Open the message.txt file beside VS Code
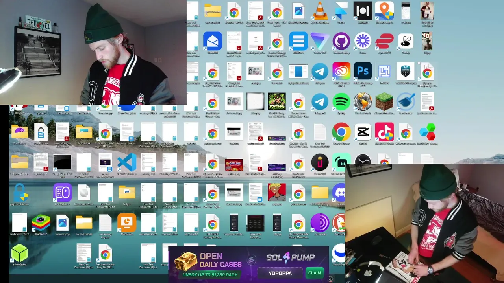 pos(148,163)
